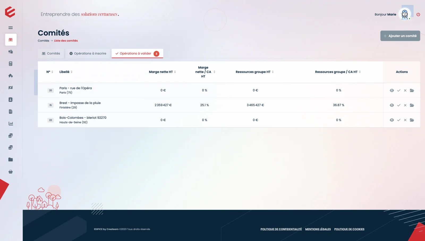Open the bar chart statistics sidebar icon
The height and width of the screenshot is (241, 425).
click(x=11, y=123)
